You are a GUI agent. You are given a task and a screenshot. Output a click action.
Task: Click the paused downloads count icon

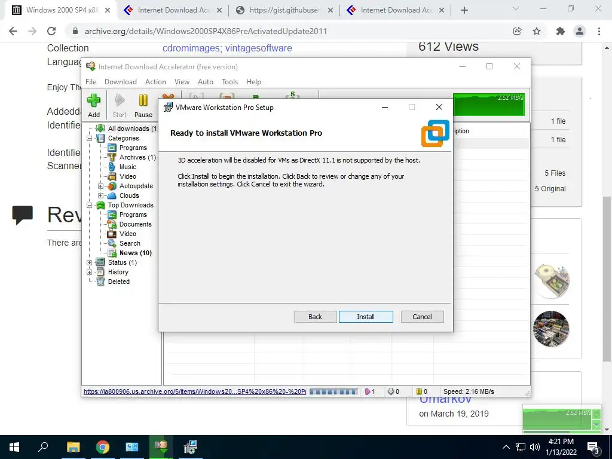click(x=419, y=391)
